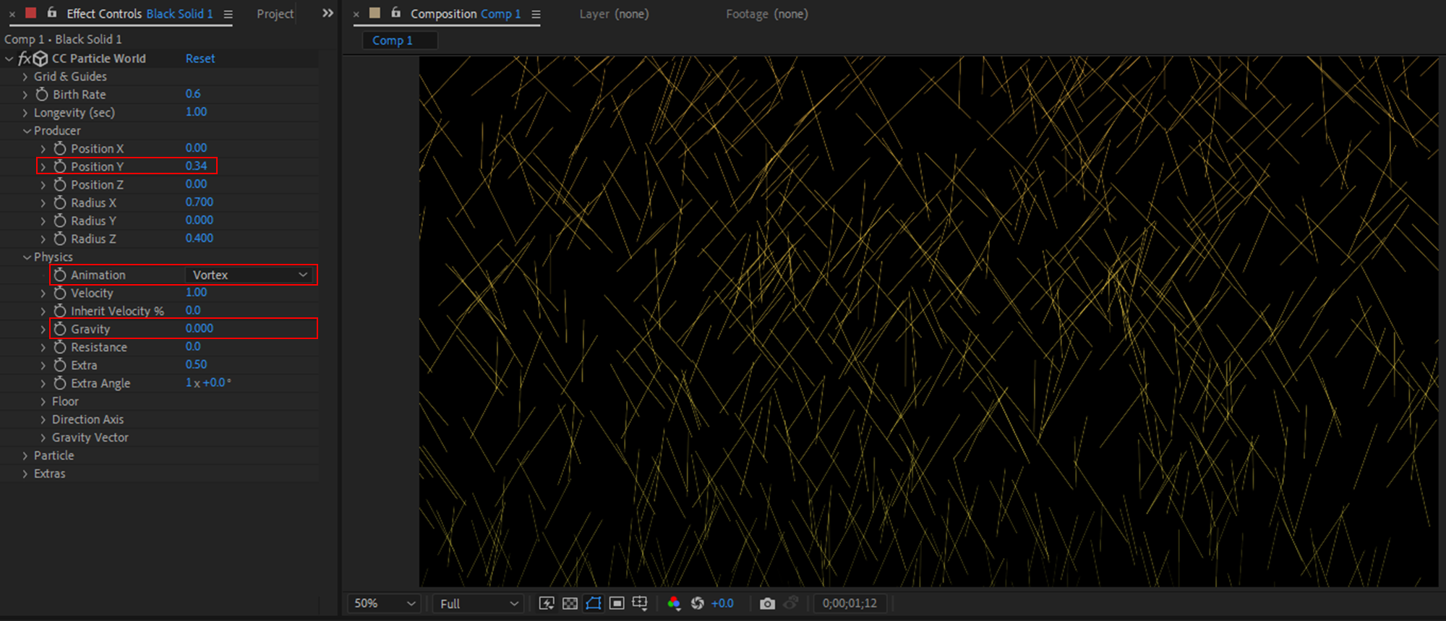Viewport: 1446px width, 621px height.
Task: Select the Composition Comp 1 panel tab
Action: pos(466,14)
